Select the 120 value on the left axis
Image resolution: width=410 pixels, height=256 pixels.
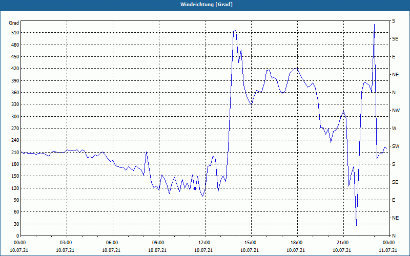click(15, 188)
